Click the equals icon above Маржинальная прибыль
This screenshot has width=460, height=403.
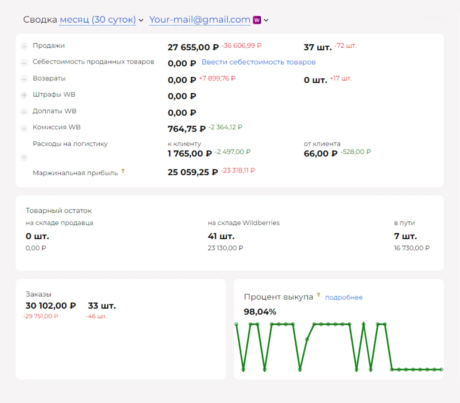24,158
